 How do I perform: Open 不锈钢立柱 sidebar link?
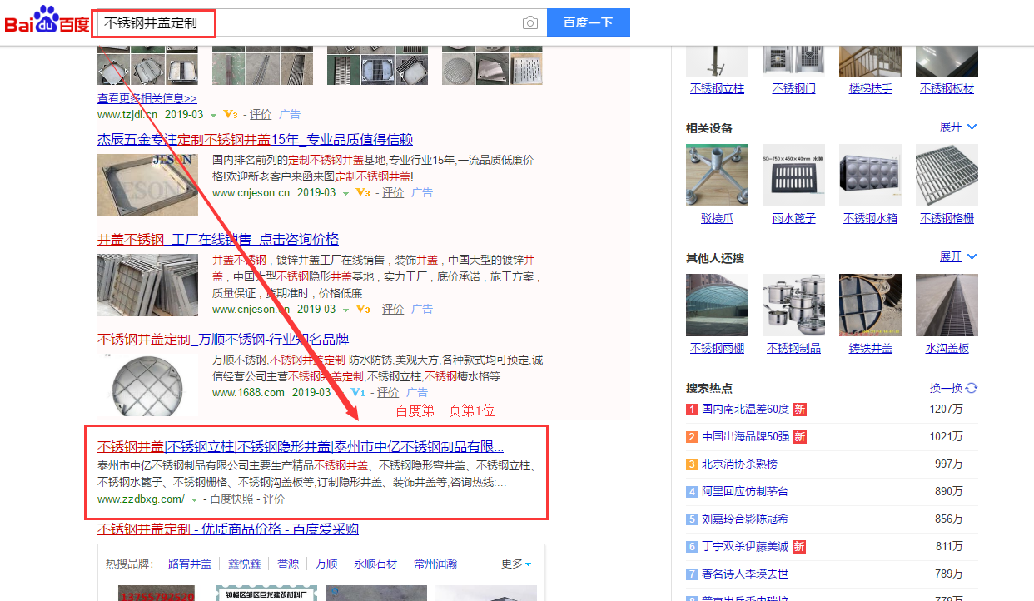click(717, 88)
